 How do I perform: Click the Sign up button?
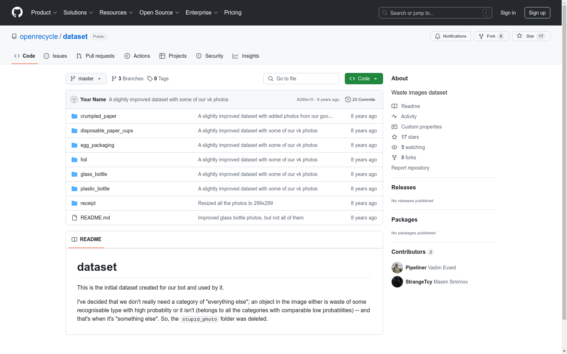[x=537, y=13]
